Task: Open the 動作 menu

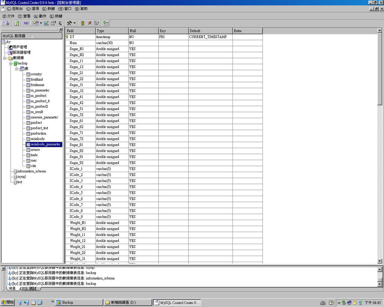Action: [x=40, y=16]
